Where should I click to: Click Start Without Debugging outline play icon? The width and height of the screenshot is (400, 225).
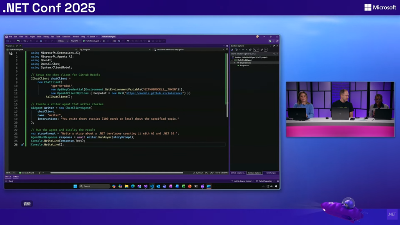[104, 41]
